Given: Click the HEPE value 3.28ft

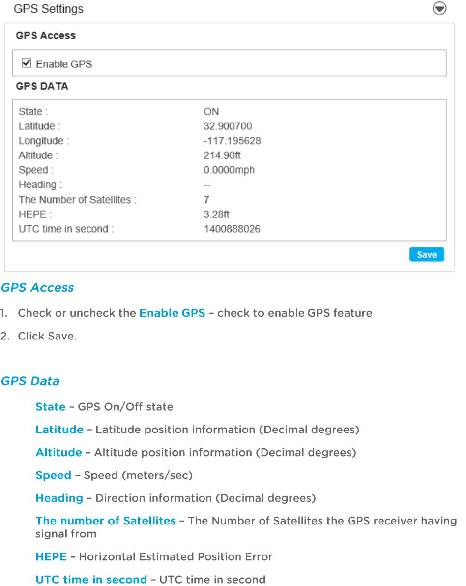Looking at the screenshot, I should (216, 214).
